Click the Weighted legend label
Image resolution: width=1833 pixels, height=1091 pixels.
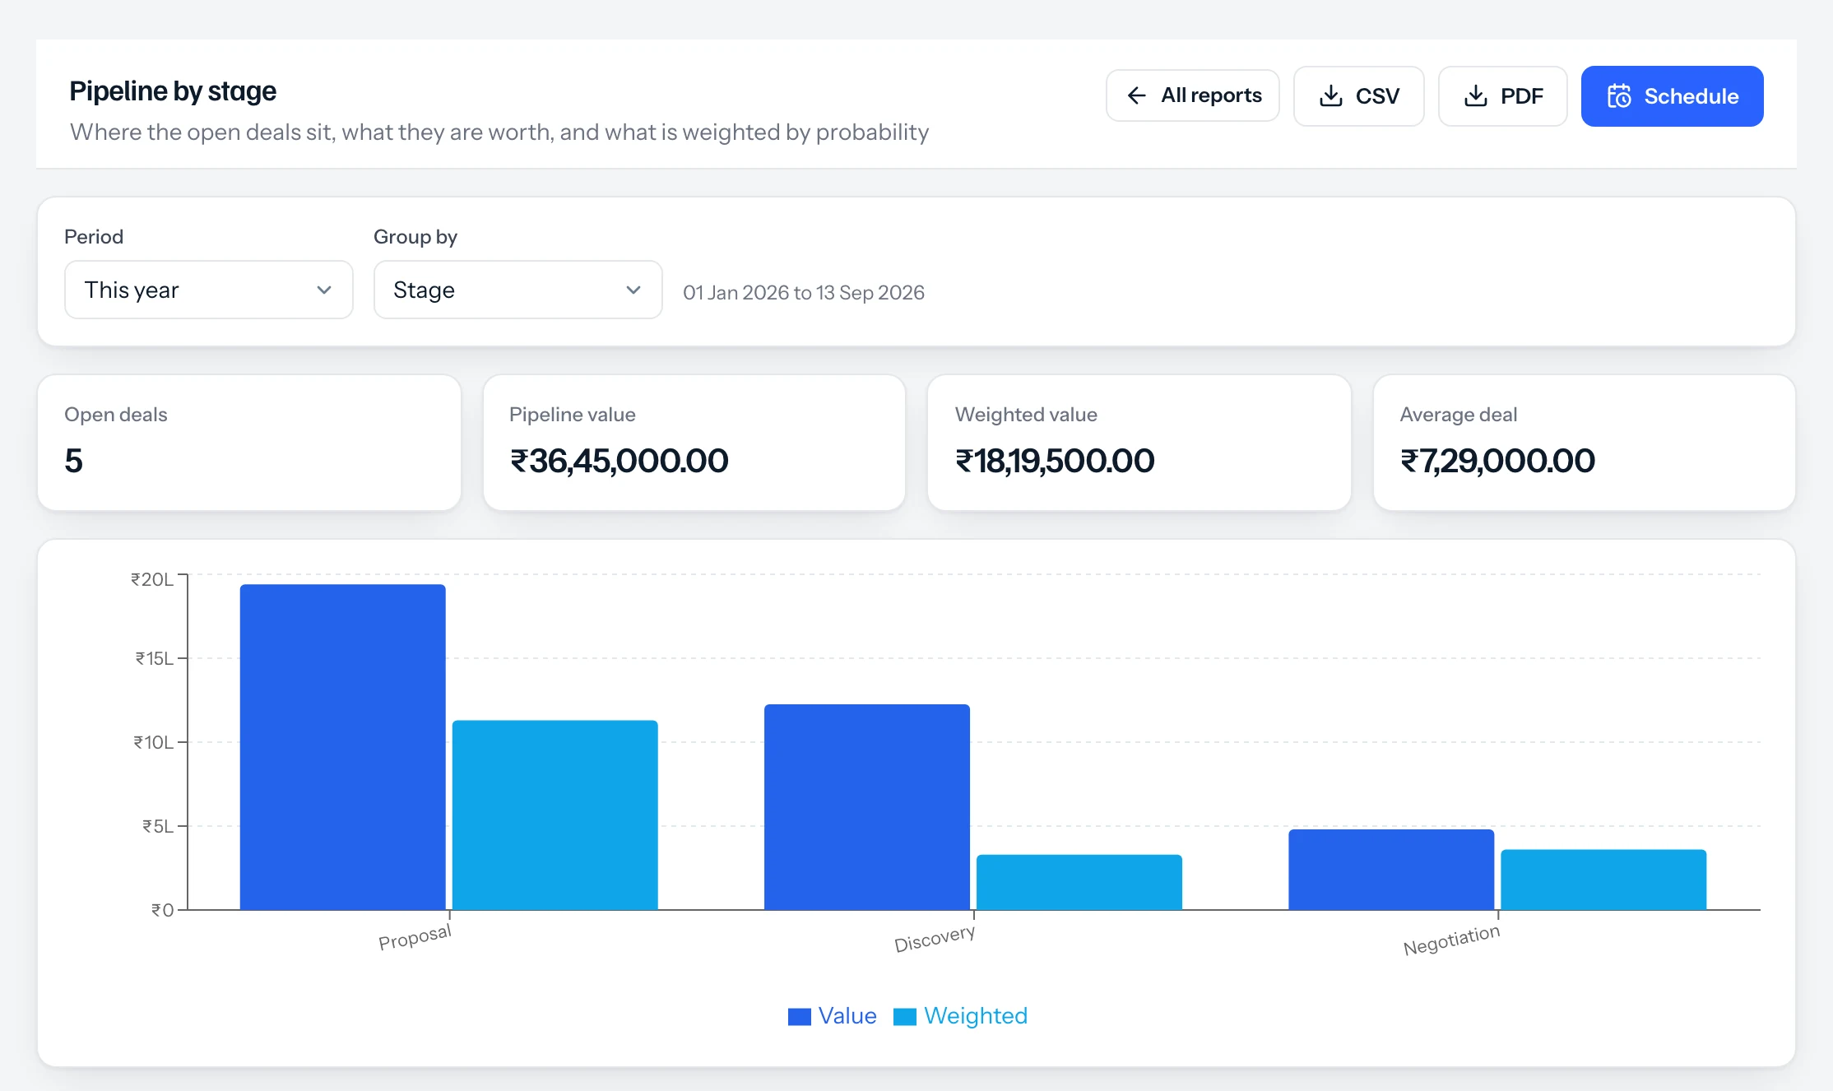coord(976,1016)
